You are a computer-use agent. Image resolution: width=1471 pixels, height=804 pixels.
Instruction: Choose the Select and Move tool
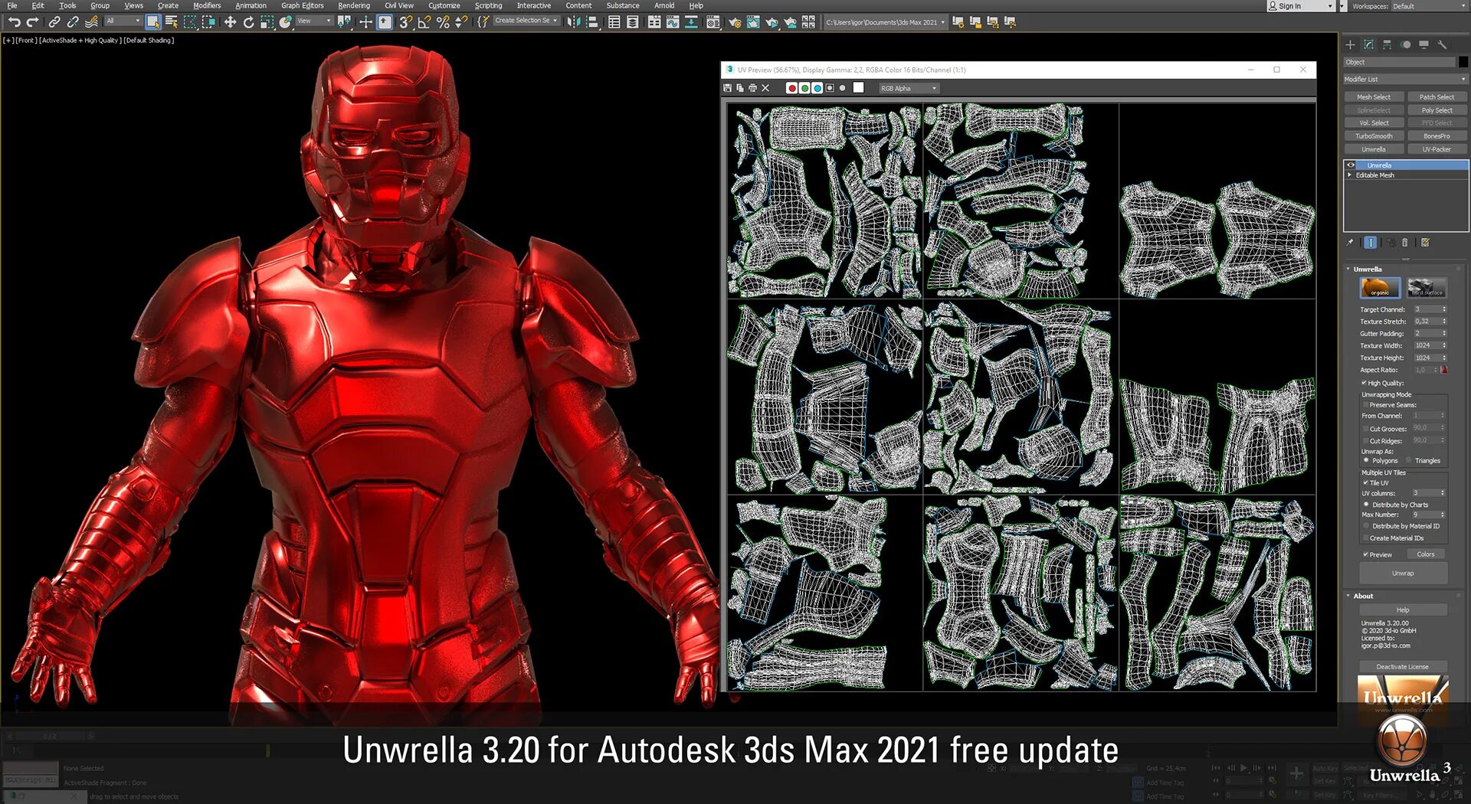click(230, 22)
